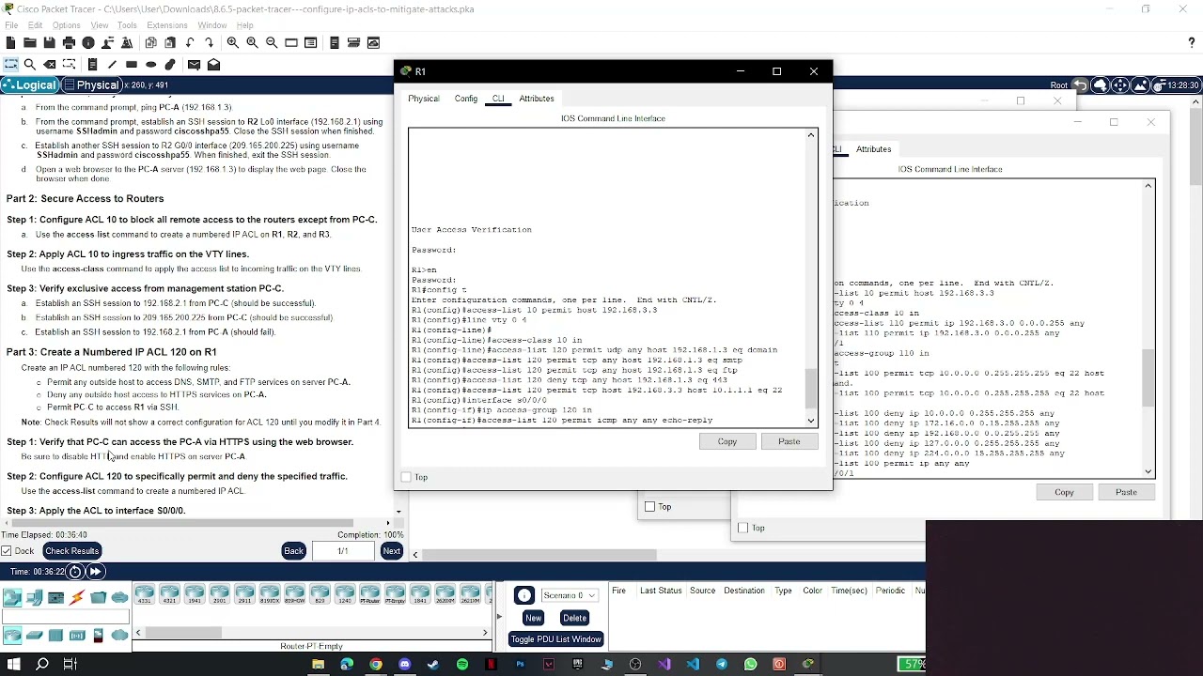The height and width of the screenshot is (676, 1203).
Task: Open the Options menu
Action: 66,25
